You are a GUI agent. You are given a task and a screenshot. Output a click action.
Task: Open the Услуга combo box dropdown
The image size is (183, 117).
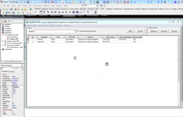pos(75,31)
